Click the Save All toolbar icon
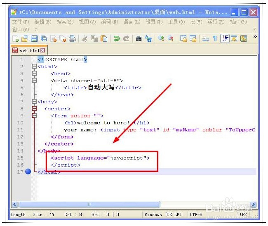 pyautogui.click(x=44, y=38)
